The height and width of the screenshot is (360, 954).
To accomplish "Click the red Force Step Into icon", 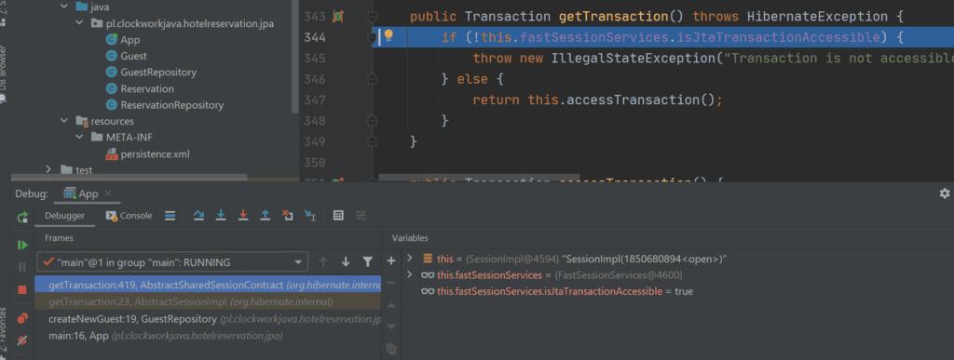I will point(243,216).
